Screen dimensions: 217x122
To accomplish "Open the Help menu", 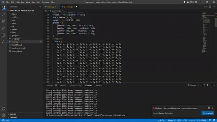I will click(53, 2).
